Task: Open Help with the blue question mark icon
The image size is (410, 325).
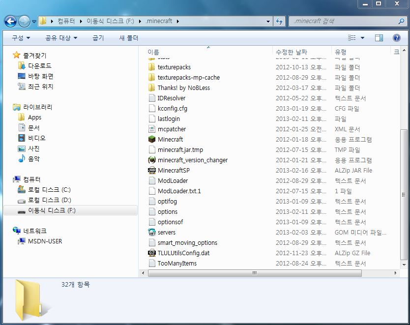Action: tap(396, 38)
